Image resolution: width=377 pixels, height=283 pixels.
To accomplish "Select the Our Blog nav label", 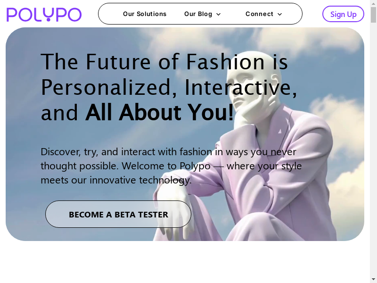I will coord(198,14).
